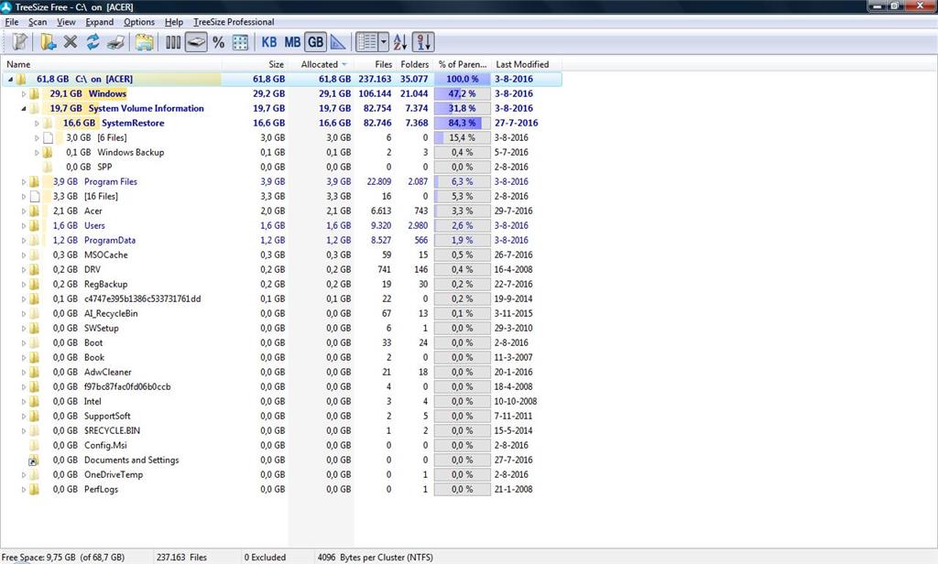Select the AI_RecycleBin folder
Image resolution: width=938 pixels, height=564 pixels.
point(111,313)
